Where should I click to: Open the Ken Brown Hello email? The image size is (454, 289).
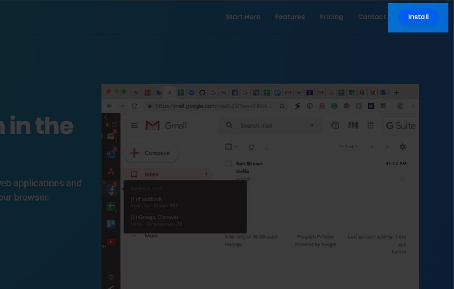tap(316, 171)
